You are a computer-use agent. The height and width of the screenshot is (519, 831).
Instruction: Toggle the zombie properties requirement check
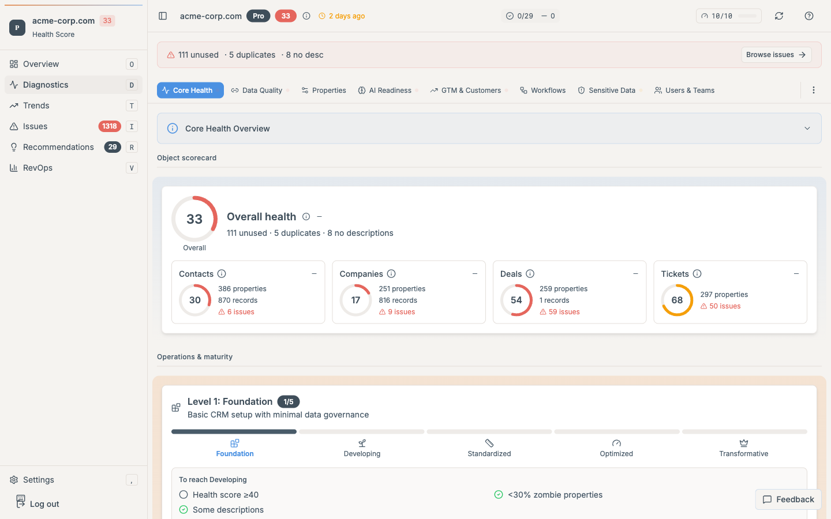(498, 494)
